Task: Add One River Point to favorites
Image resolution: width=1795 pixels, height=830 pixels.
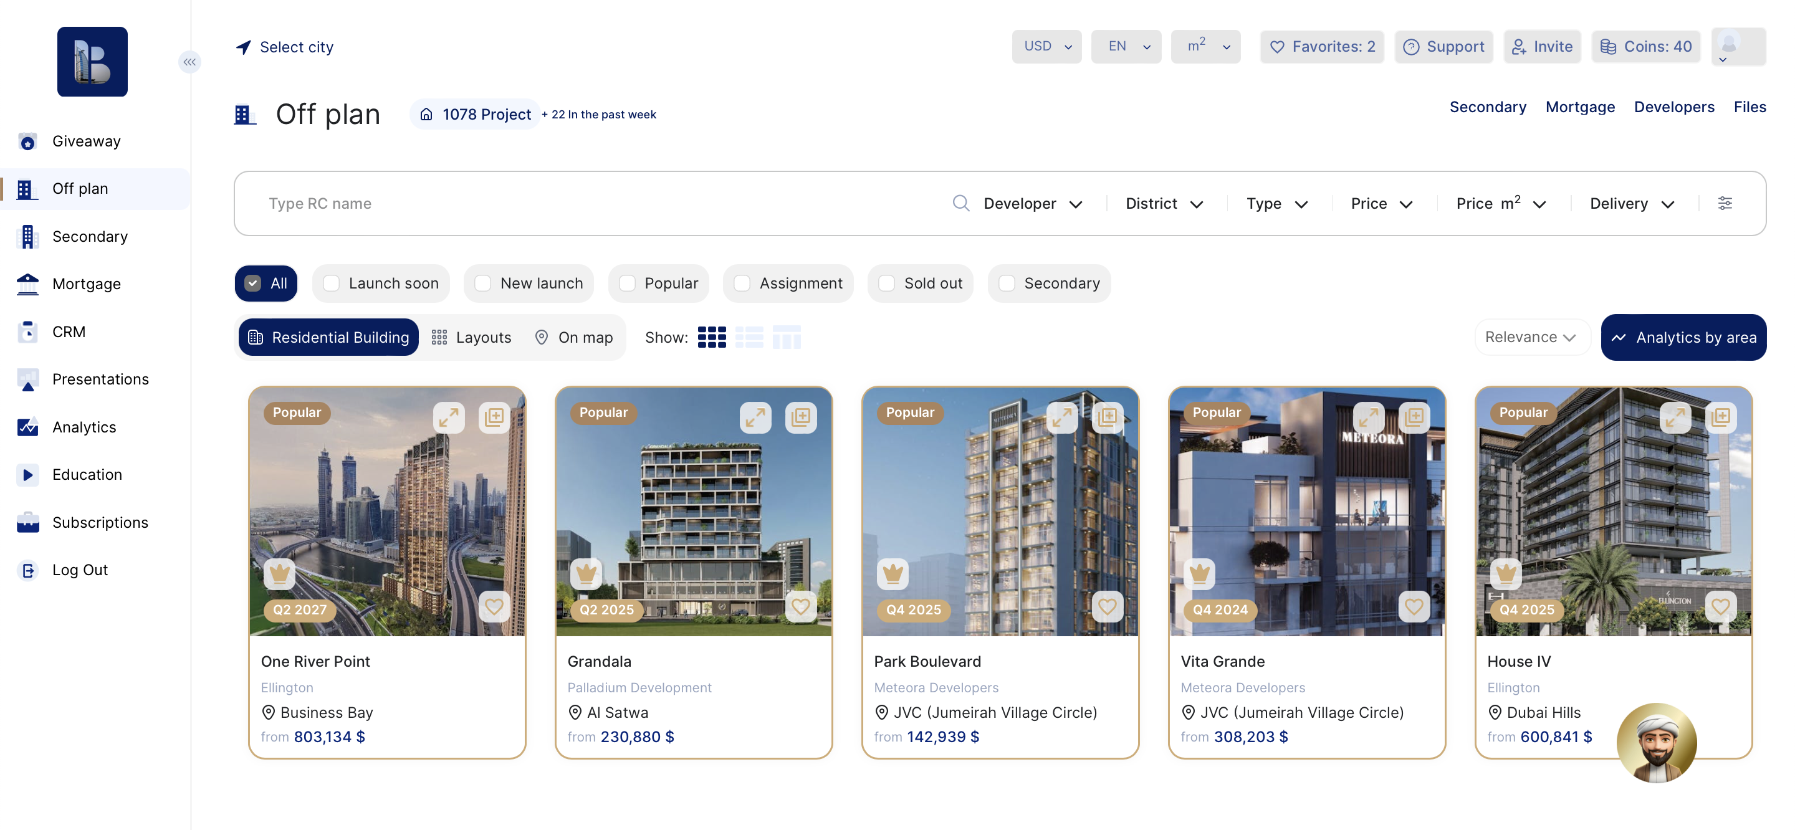Action: click(x=494, y=606)
